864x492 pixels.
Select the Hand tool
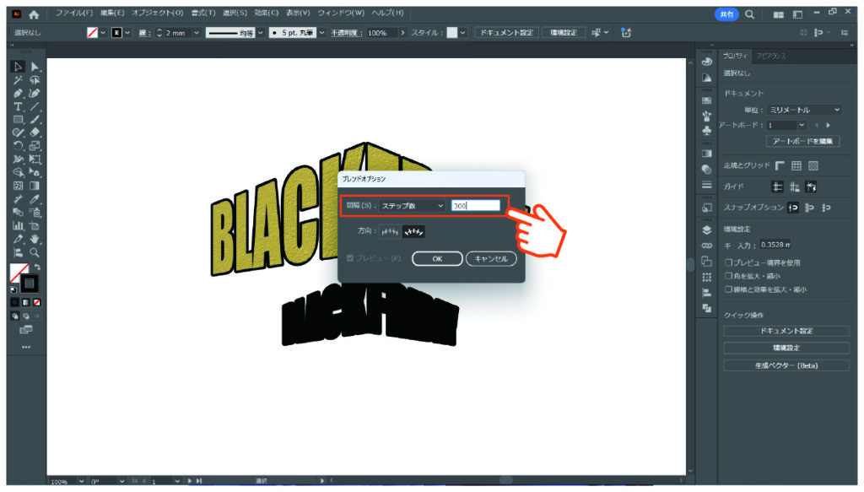click(35, 239)
